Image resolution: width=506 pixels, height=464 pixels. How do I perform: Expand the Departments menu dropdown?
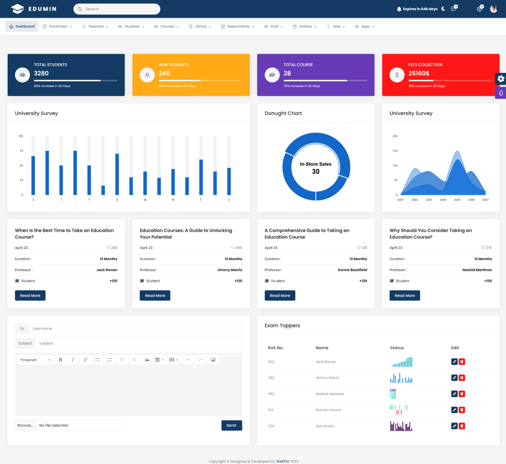238,26
